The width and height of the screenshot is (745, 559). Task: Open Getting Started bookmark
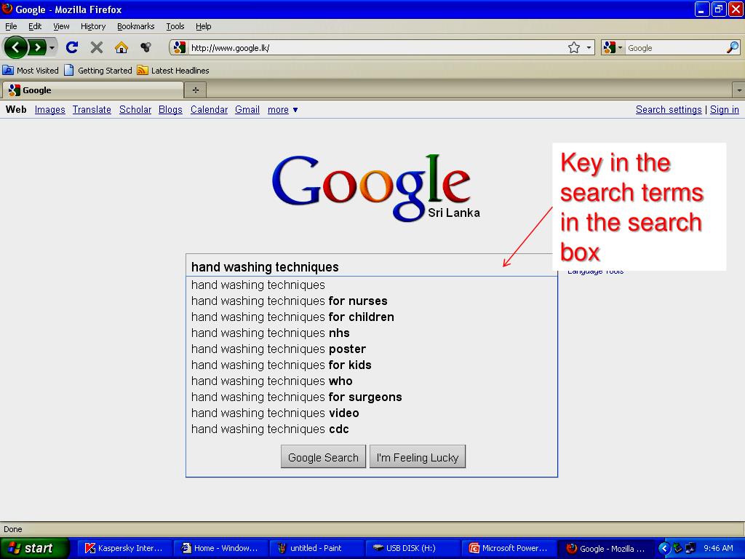[x=98, y=71]
